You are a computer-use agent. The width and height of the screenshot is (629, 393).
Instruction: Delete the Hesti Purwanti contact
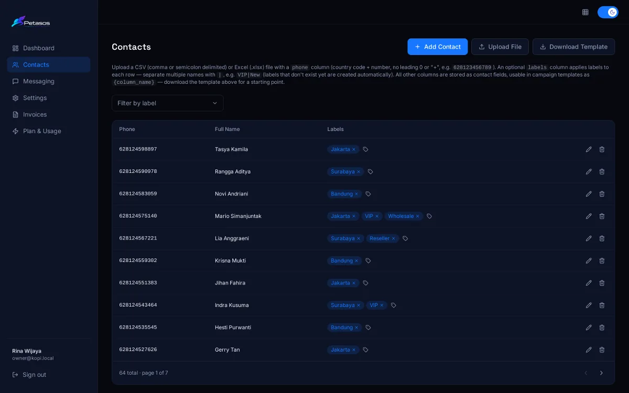(x=602, y=327)
